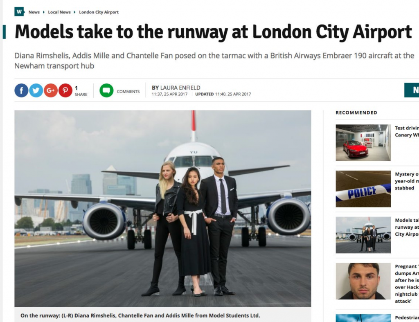Image resolution: width=419 pixels, height=322 pixels.
Task: Share the article on Twitter
Action: 36,90
